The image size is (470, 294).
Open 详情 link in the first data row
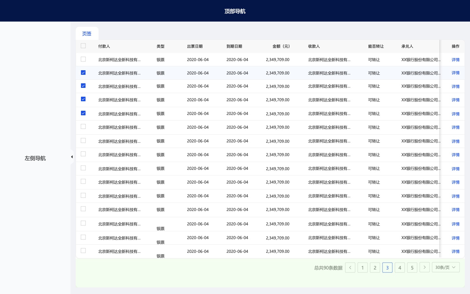(x=456, y=60)
